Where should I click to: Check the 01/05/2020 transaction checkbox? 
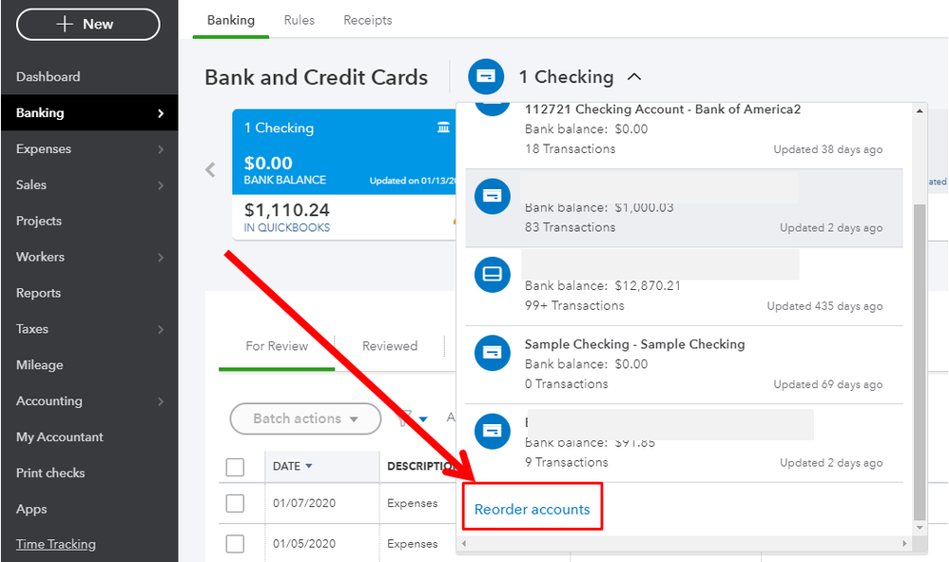[x=235, y=544]
